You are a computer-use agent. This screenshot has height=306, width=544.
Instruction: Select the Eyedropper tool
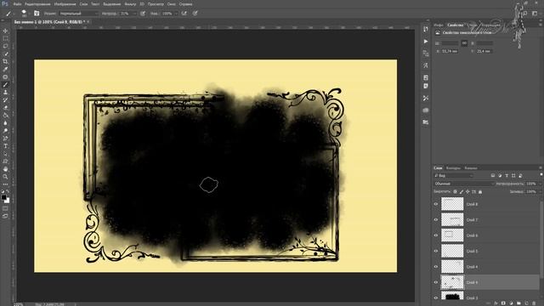[5, 69]
